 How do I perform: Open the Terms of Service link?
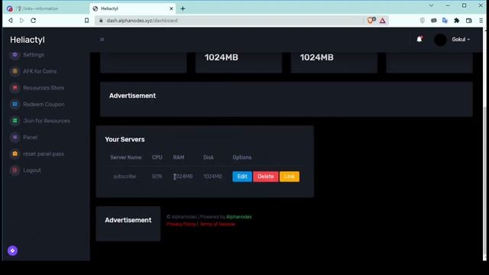click(217, 224)
